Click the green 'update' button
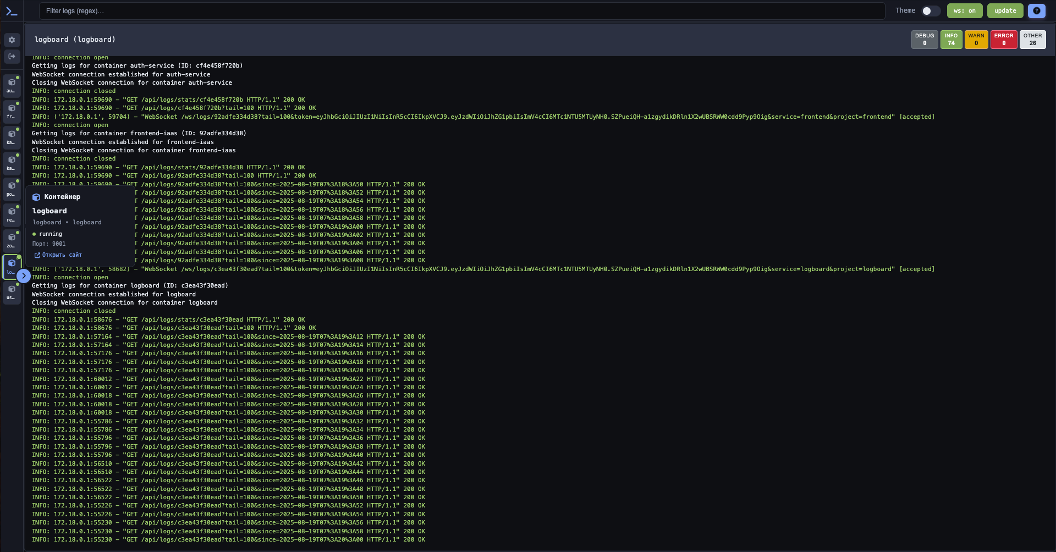 [x=1005, y=11]
